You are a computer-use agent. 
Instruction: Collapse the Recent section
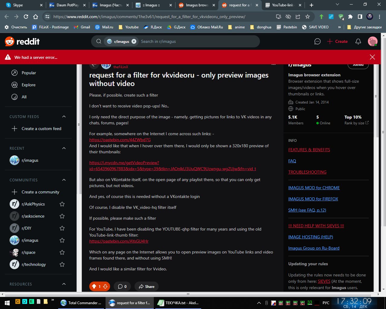[64, 148]
